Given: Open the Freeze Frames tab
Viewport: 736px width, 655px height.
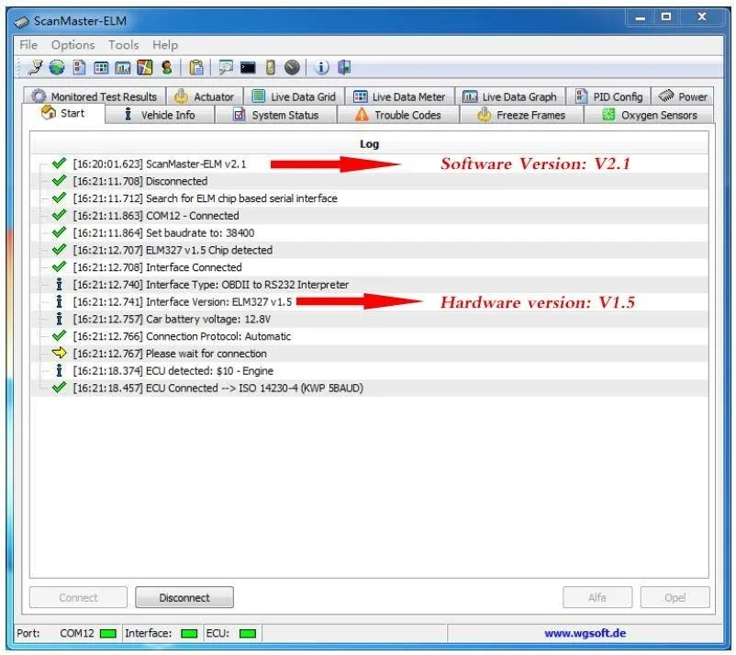Looking at the screenshot, I should (521, 115).
